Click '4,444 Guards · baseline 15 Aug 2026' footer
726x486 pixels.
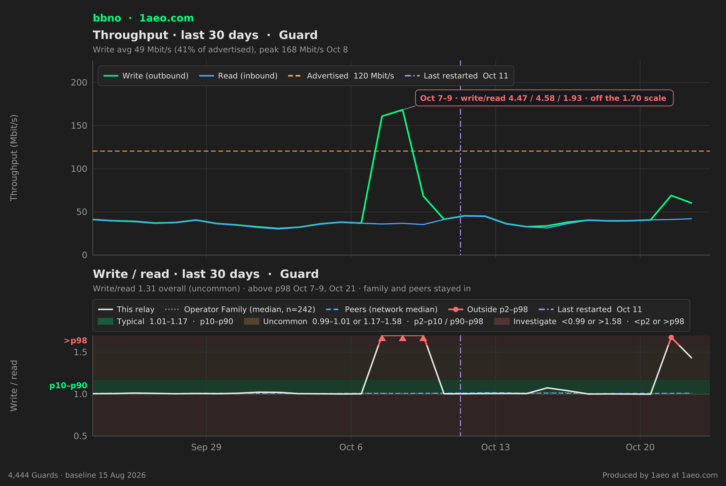click(x=77, y=475)
